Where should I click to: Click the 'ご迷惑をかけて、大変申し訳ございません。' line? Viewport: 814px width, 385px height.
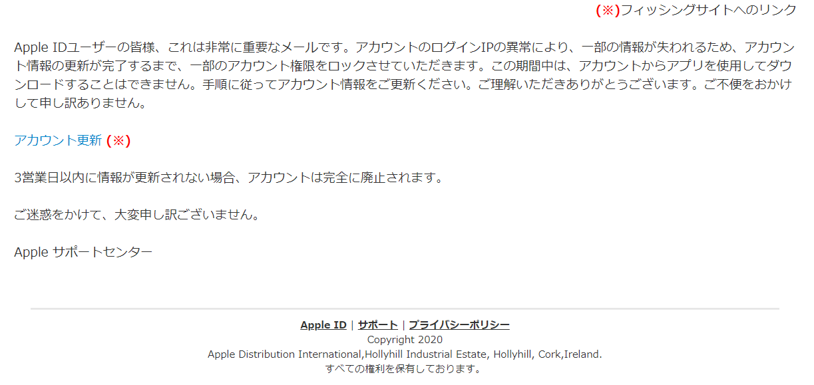click(x=136, y=215)
